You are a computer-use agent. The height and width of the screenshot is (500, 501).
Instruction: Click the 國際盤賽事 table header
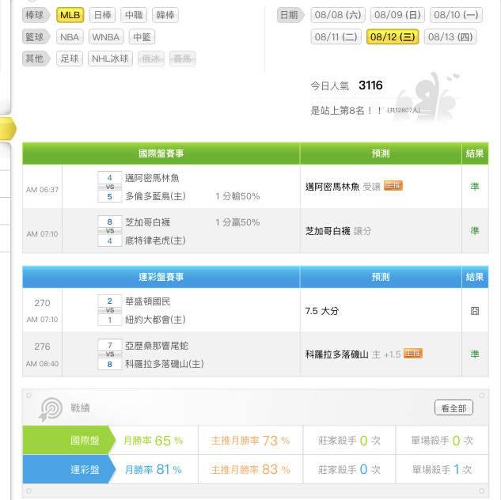pyautogui.click(x=161, y=153)
